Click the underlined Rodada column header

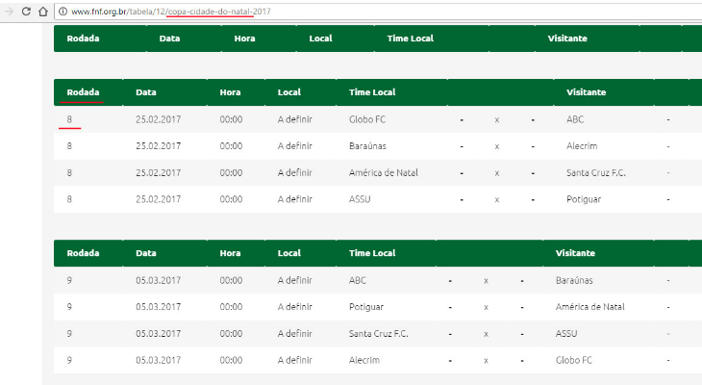tap(83, 92)
